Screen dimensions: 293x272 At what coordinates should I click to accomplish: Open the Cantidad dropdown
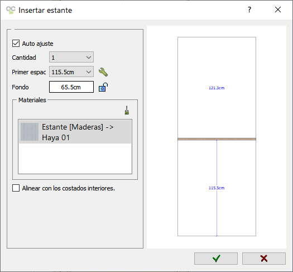pyautogui.click(x=71, y=57)
